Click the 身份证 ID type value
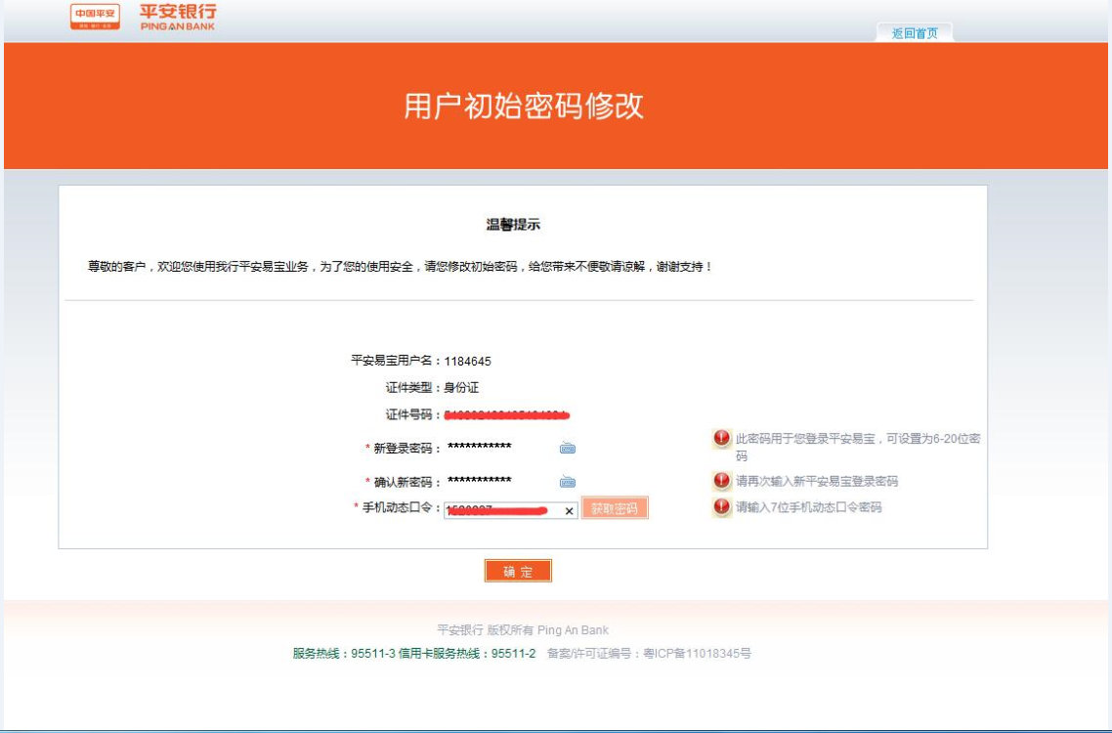1112x733 pixels. (x=461, y=387)
